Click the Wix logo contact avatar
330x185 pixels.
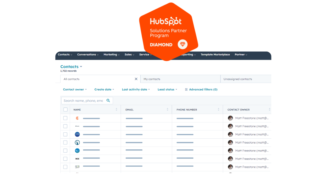77,159
